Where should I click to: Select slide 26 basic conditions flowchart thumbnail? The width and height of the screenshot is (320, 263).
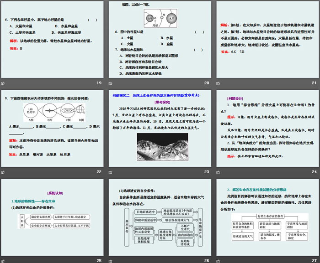pyautogui.click(x=160, y=217)
